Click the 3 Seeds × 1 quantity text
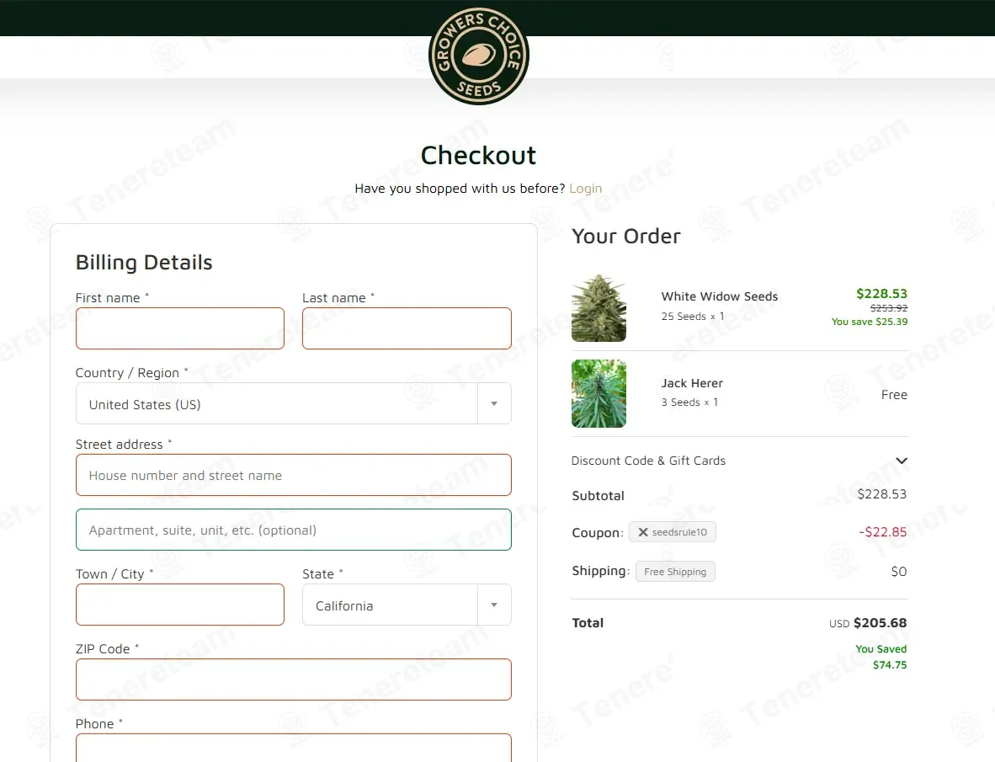The width and height of the screenshot is (995, 762). click(689, 402)
